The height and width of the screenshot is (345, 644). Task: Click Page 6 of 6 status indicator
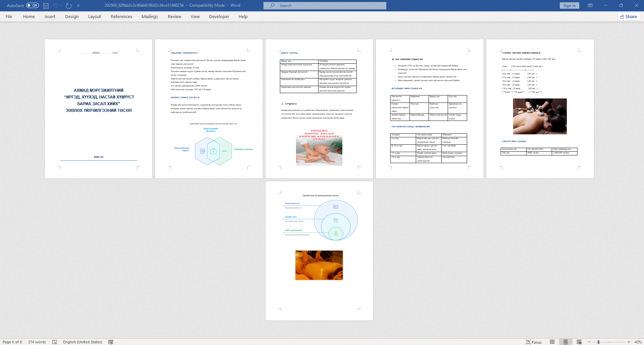pyautogui.click(x=12, y=342)
